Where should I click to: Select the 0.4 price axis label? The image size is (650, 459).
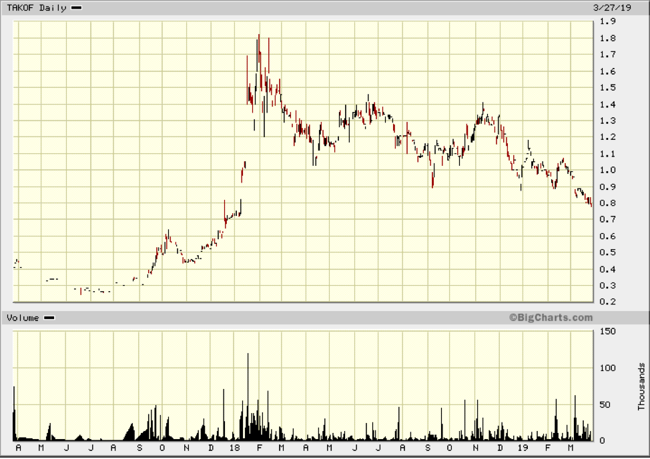click(608, 269)
